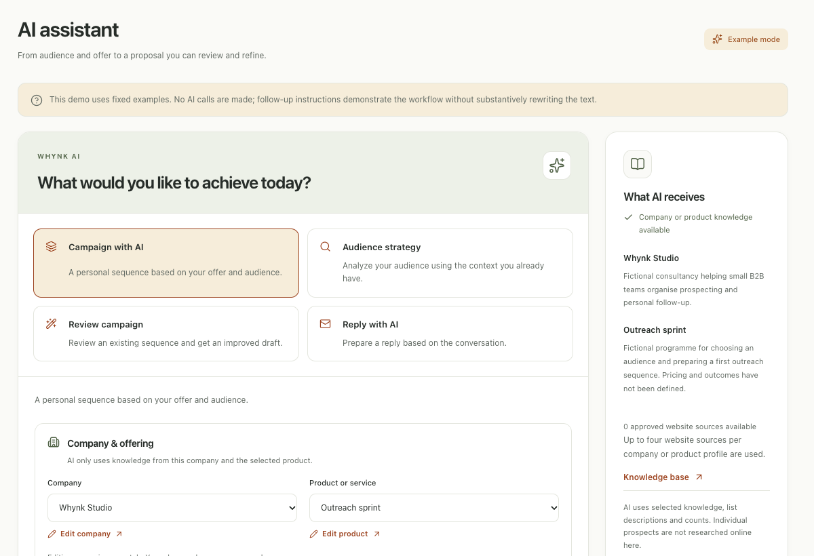Click the layers icon on Campaign with AI
The width and height of the screenshot is (814, 556).
(x=52, y=247)
